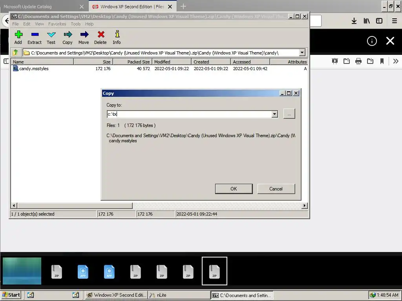Open the browser library icon
Viewport: 402px width, 301px height.
coord(367,21)
